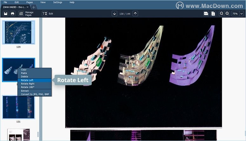Click the fit-to-page icon
The image size is (246, 141).
(213, 14)
